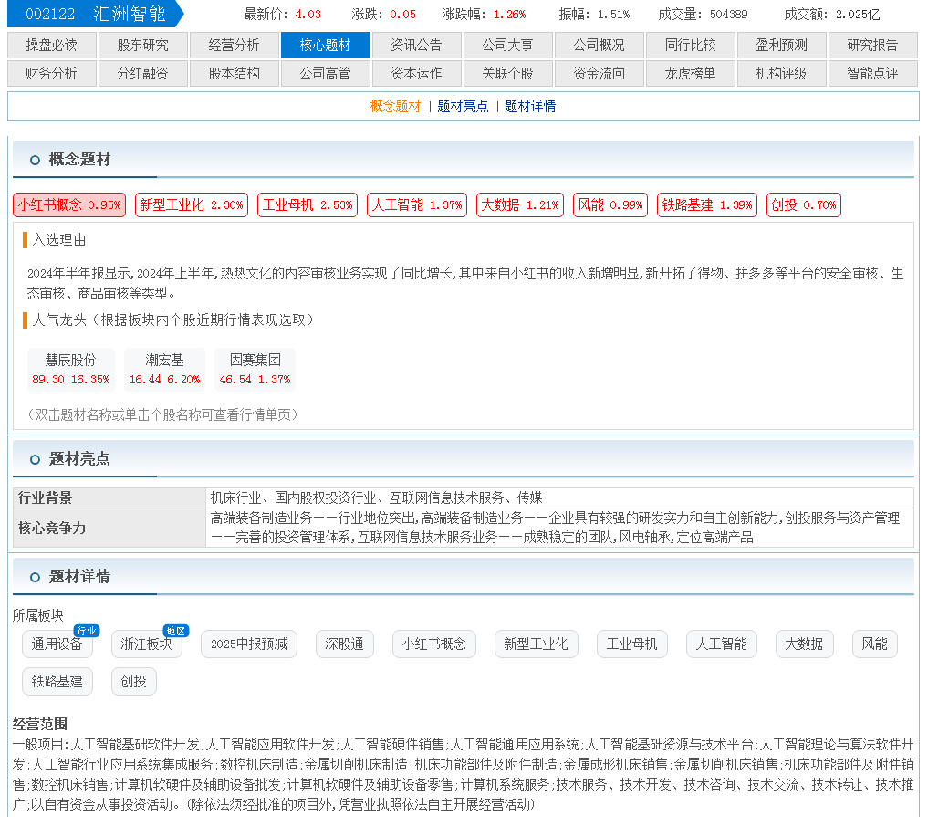Open leading stock 慧辰股份
The height and width of the screenshot is (817, 928).
coord(71,370)
